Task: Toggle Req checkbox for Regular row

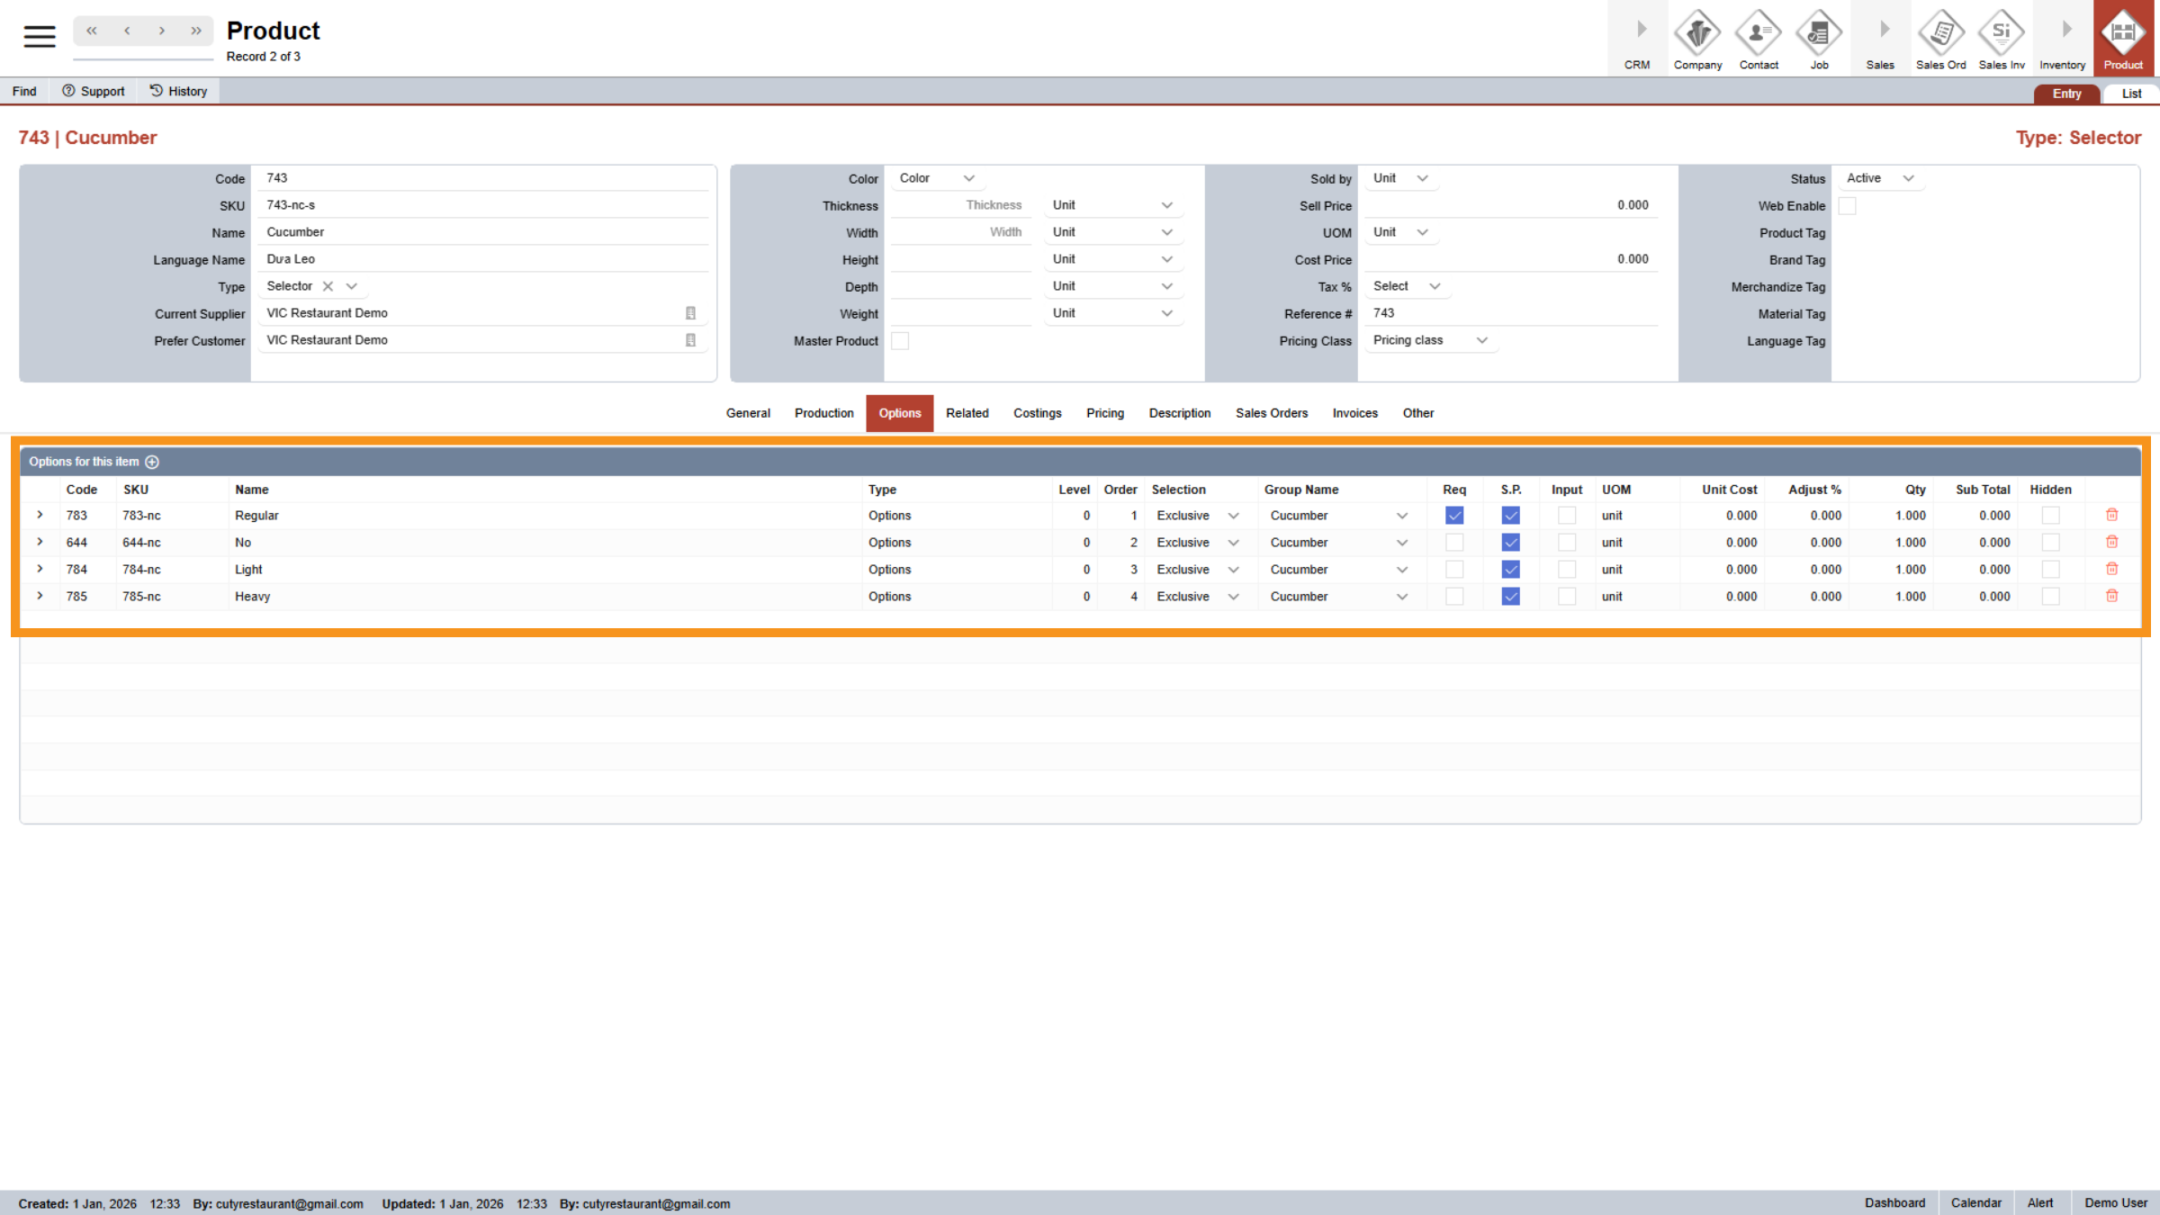Action: 1453,516
